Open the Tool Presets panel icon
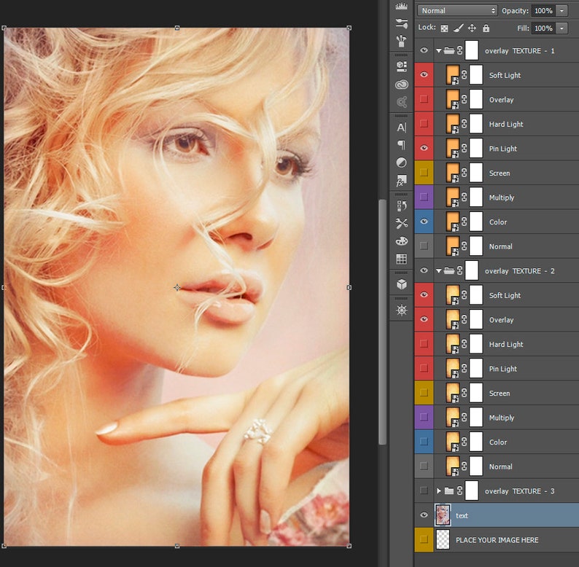This screenshot has width=579, height=567. pos(401,223)
